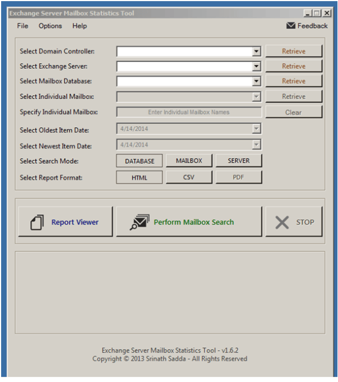
Task: Select DATABASE search mode
Action: (139, 161)
